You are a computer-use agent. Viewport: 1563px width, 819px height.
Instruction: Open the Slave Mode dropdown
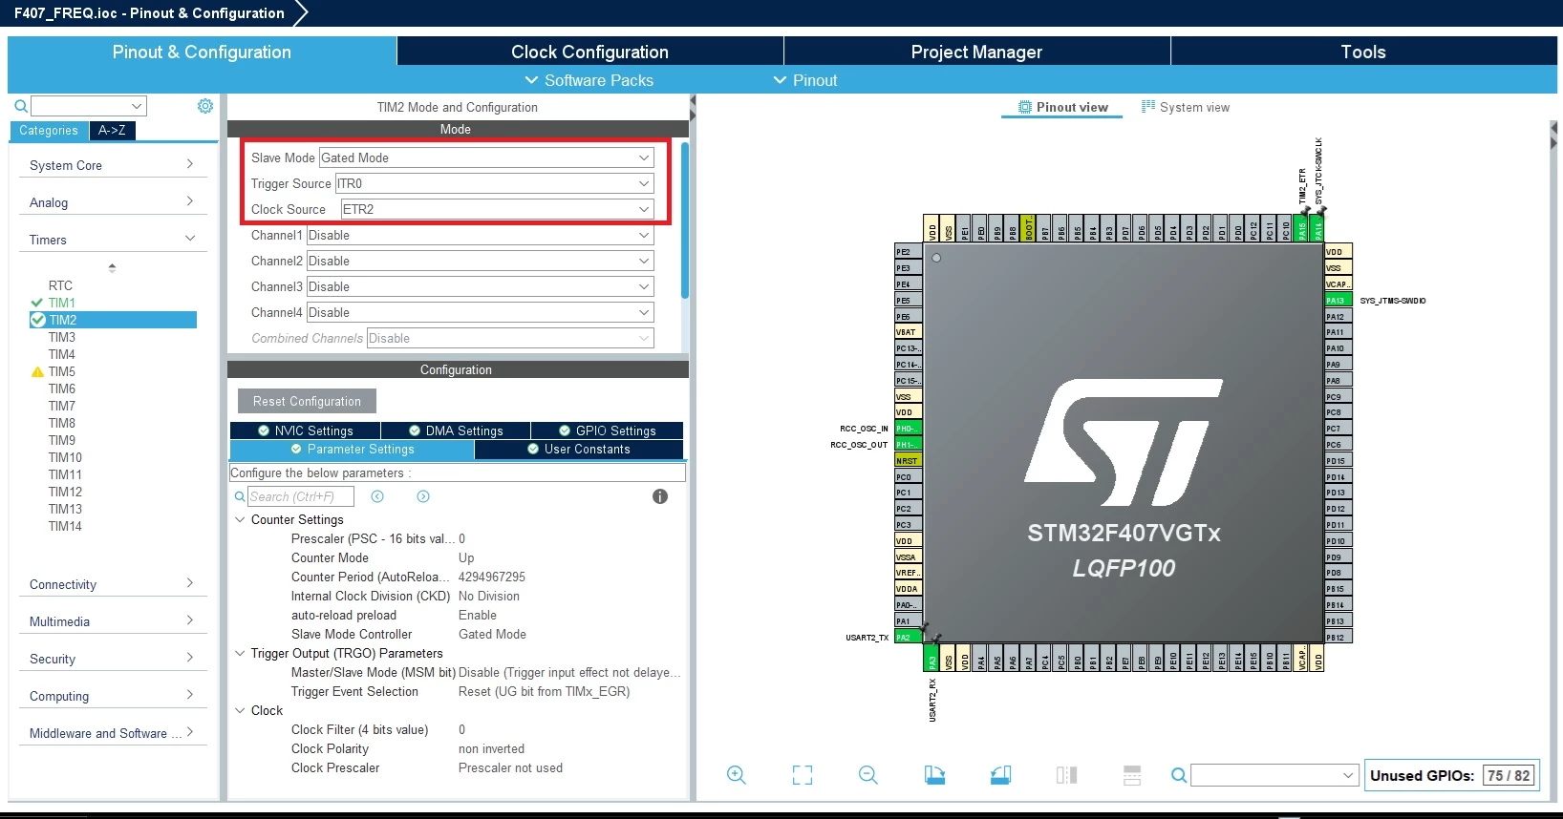(x=486, y=157)
